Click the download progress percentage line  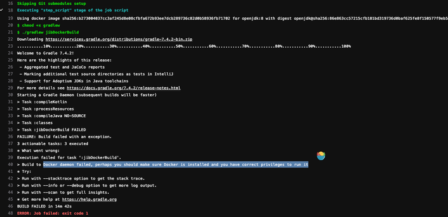[184, 46]
